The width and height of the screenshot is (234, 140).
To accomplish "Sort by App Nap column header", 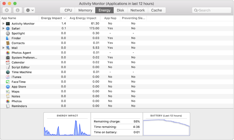I will (x=110, y=18).
